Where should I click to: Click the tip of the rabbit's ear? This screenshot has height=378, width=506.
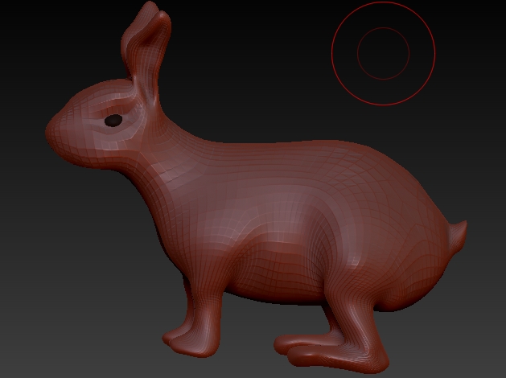[150, 10]
